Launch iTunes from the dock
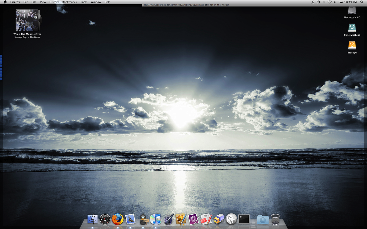The image size is (367, 229). tap(156, 219)
